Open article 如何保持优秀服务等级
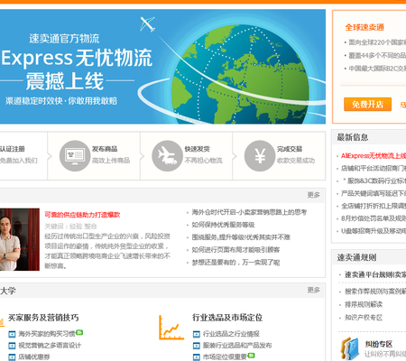 coord(223,225)
